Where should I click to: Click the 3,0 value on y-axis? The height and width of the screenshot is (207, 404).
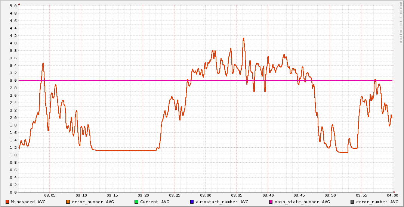tap(14, 81)
